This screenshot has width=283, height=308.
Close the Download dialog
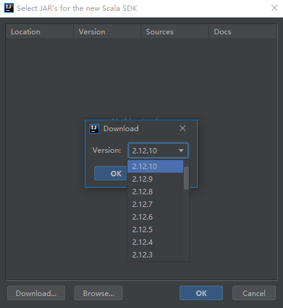tap(183, 128)
